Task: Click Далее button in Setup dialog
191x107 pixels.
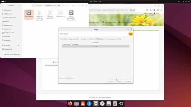Action: coord(119,81)
